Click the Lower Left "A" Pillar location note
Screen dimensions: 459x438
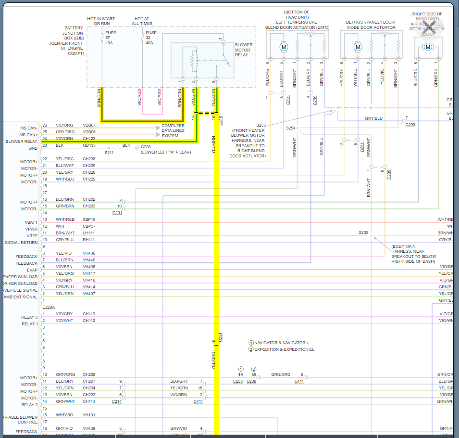[166, 152]
